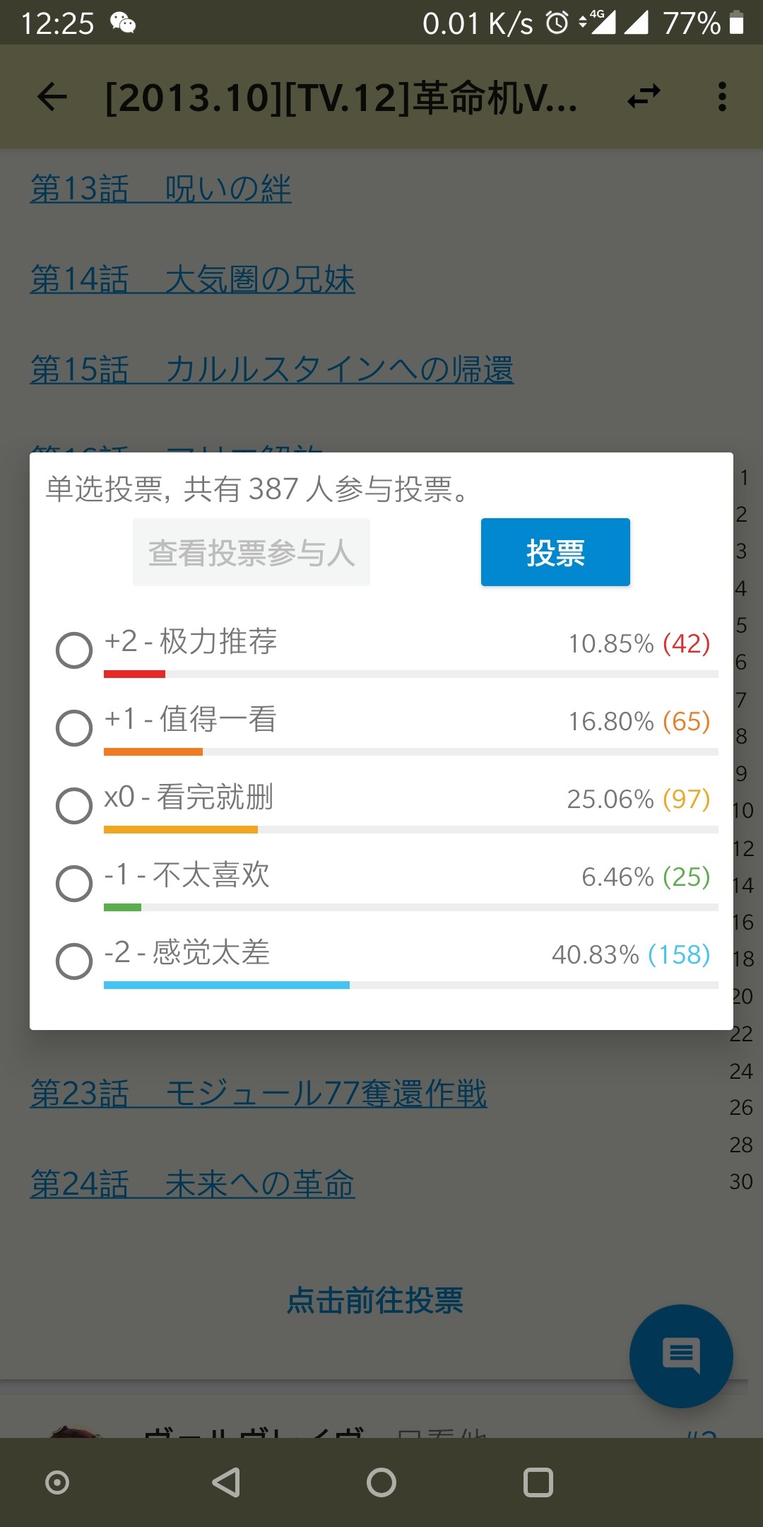763x1527 pixels.
Task: Open the 第24話 未来への革命 link
Action: click(x=192, y=1184)
